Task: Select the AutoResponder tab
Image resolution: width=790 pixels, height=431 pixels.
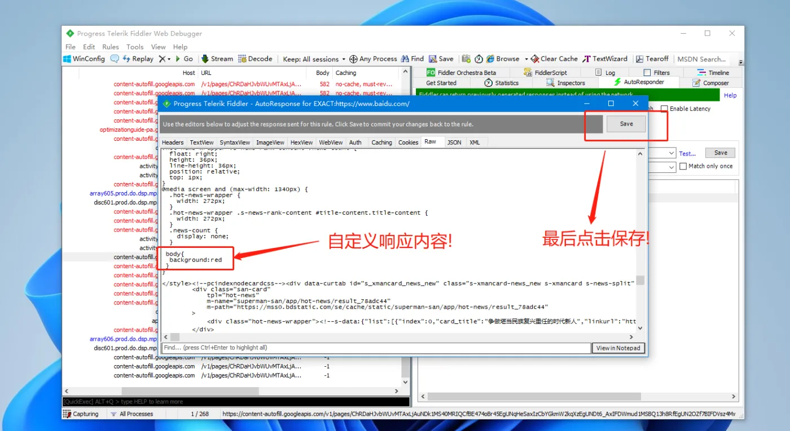Action: click(x=639, y=82)
